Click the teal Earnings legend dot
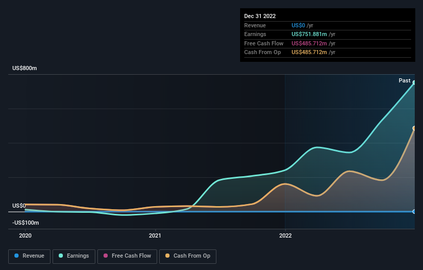This screenshot has height=270, width=423. point(61,256)
